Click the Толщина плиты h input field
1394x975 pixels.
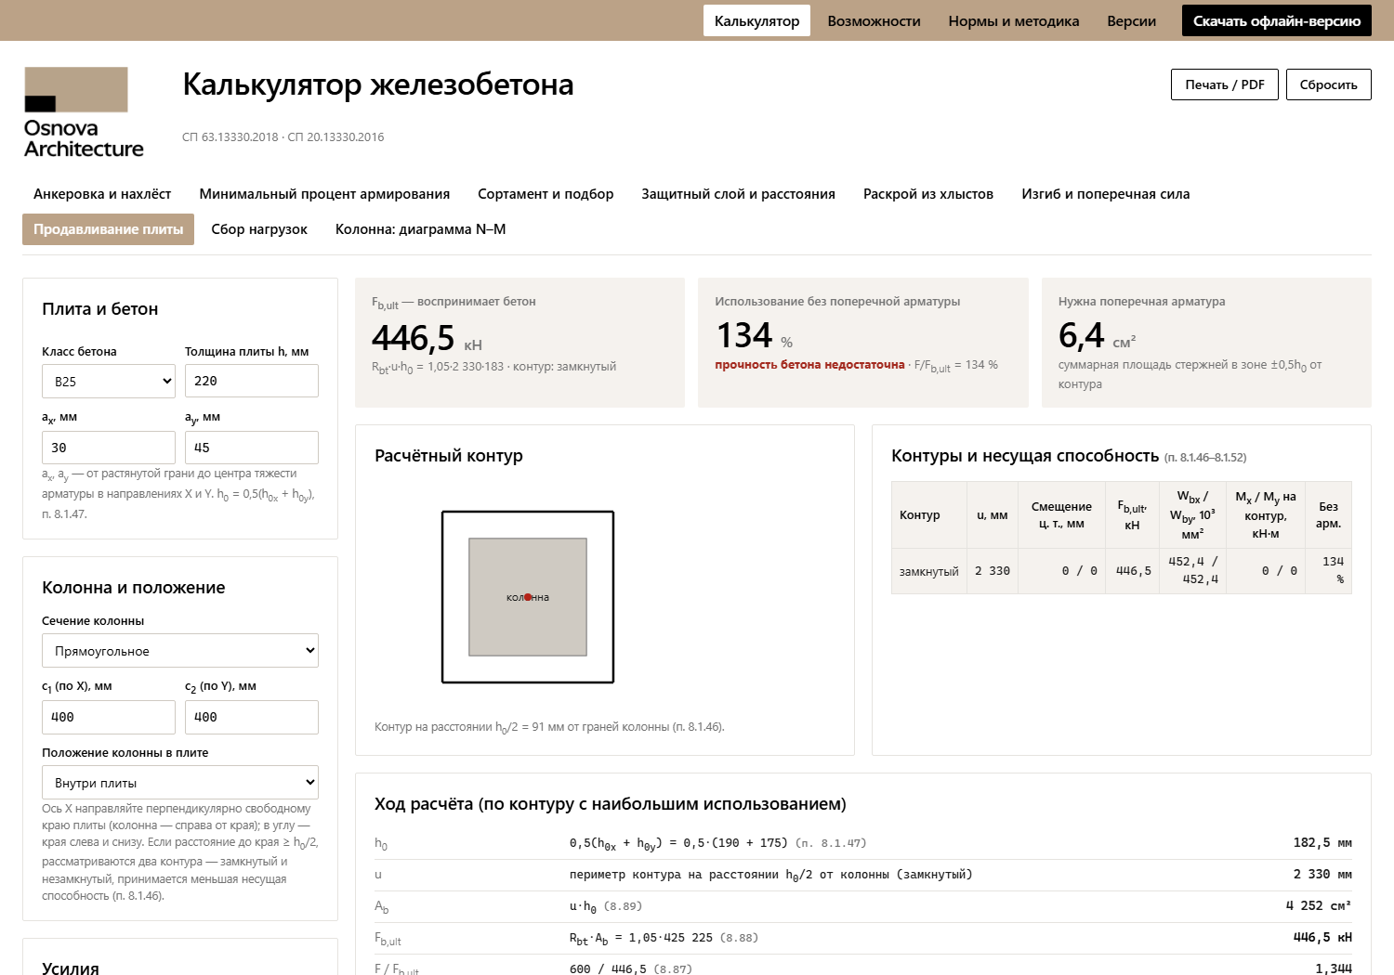pyautogui.click(x=252, y=381)
